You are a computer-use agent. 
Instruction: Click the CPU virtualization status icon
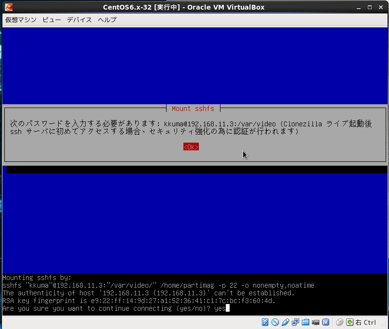325,322
